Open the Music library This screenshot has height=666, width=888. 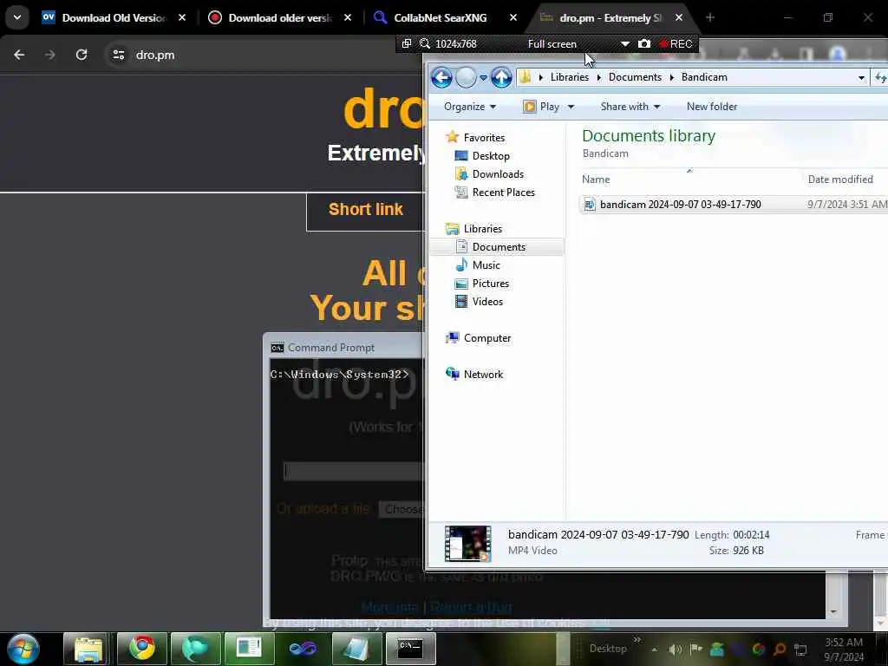(486, 265)
